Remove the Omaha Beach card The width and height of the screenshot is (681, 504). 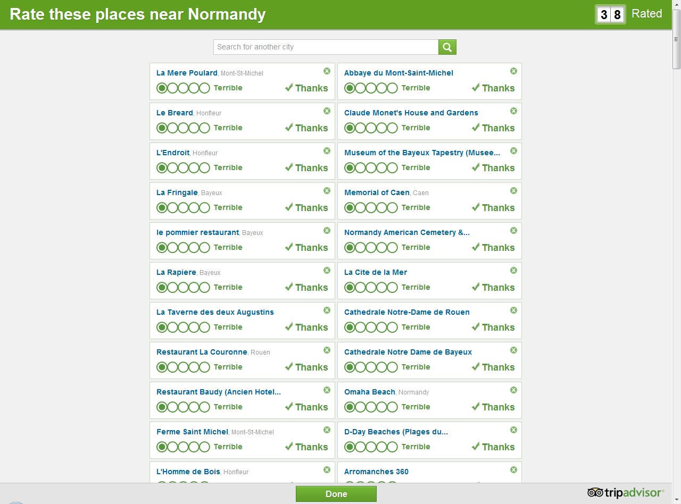point(513,390)
